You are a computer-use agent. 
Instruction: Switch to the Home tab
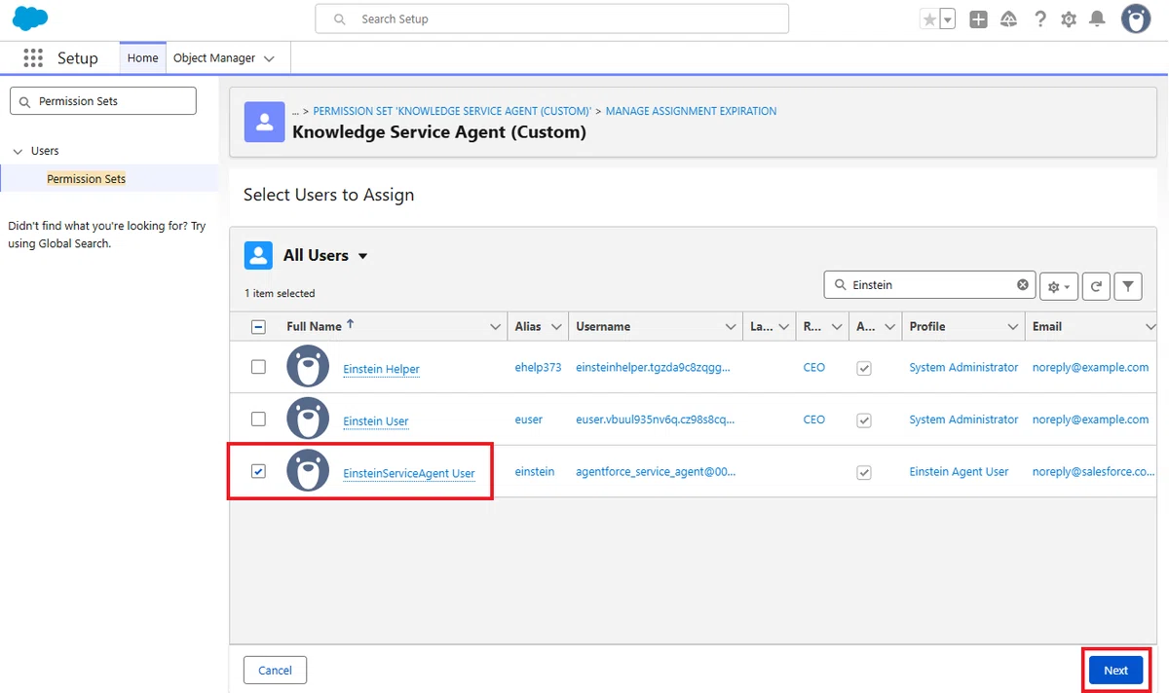pos(142,57)
